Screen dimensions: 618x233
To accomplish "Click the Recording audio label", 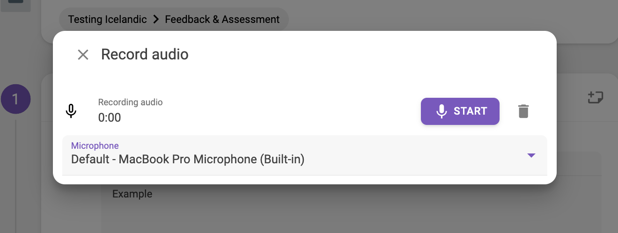I will [130, 102].
